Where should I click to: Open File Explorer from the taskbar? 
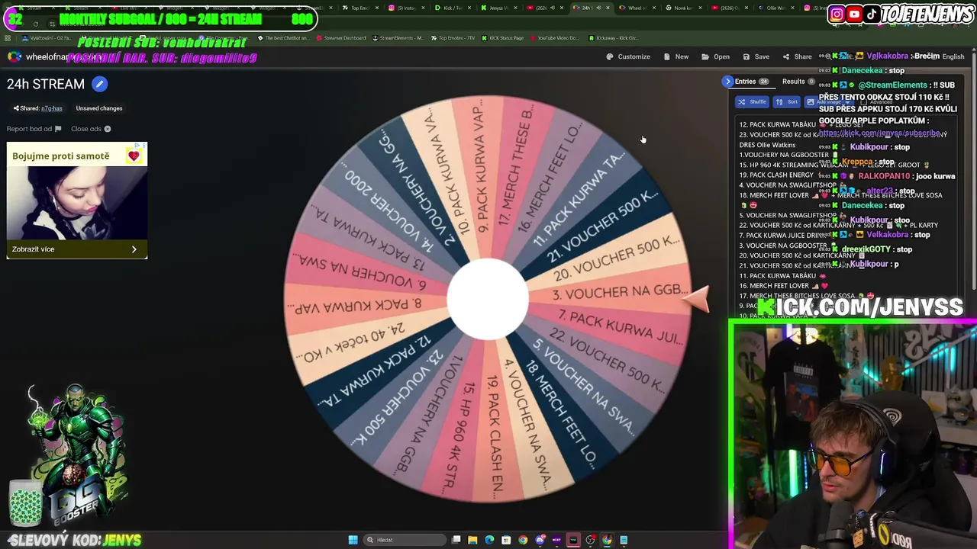coord(472,540)
